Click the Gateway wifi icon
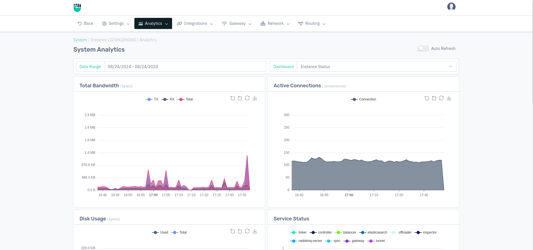Image resolution: width=533 pixels, height=250 pixels. pyautogui.click(x=224, y=24)
